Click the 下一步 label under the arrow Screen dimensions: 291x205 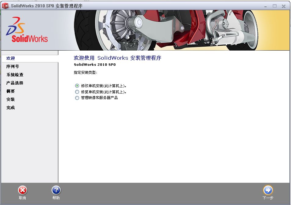(x=268, y=198)
